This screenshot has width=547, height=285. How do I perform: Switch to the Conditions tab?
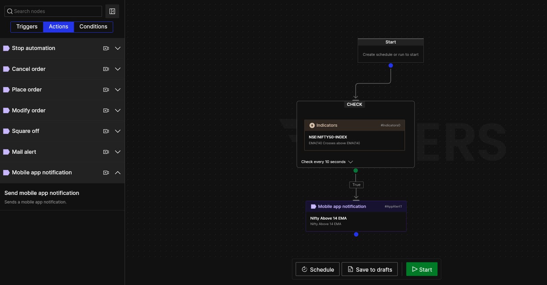[x=93, y=27]
